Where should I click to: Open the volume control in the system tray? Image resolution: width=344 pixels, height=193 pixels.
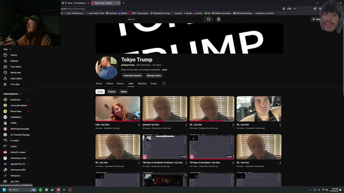point(327,190)
